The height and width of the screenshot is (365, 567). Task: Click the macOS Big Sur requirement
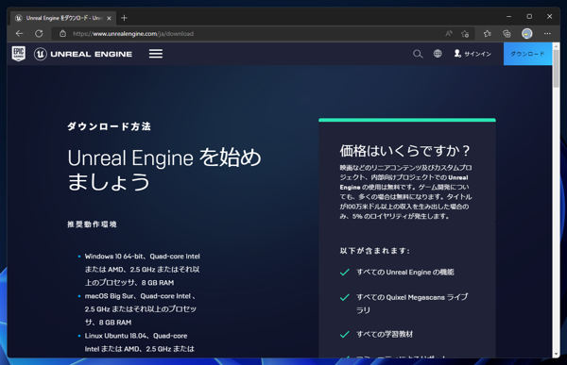(141, 309)
